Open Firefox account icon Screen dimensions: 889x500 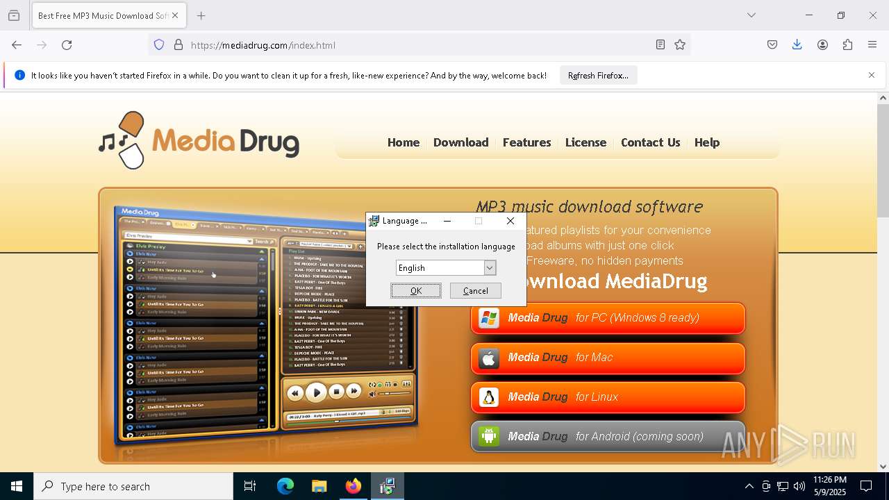tap(822, 45)
